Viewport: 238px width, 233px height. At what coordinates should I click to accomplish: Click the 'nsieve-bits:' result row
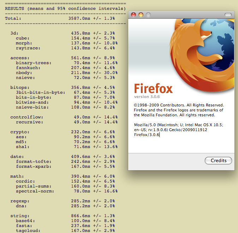pyautogui.click(x=65, y=107)
